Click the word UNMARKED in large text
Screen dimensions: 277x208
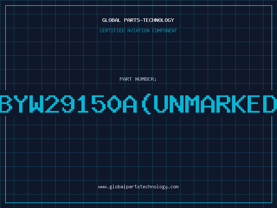(x=215, y=104)
